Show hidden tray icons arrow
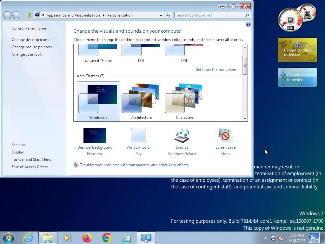 [265, 238]
